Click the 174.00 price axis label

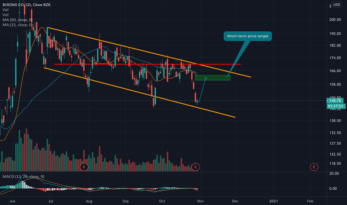[335, 58]
